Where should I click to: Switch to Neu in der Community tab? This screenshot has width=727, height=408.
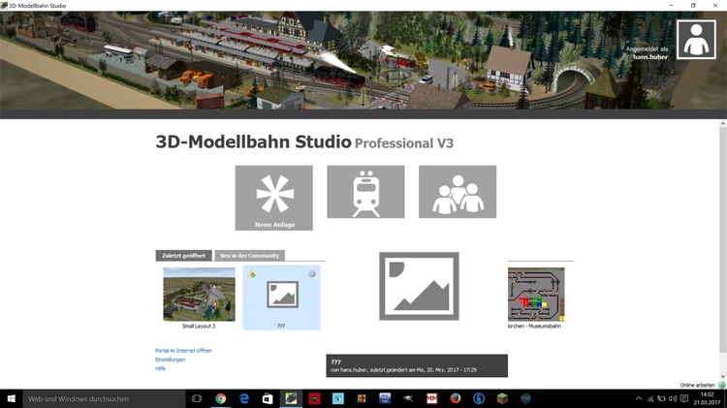(x=250, y=256)
